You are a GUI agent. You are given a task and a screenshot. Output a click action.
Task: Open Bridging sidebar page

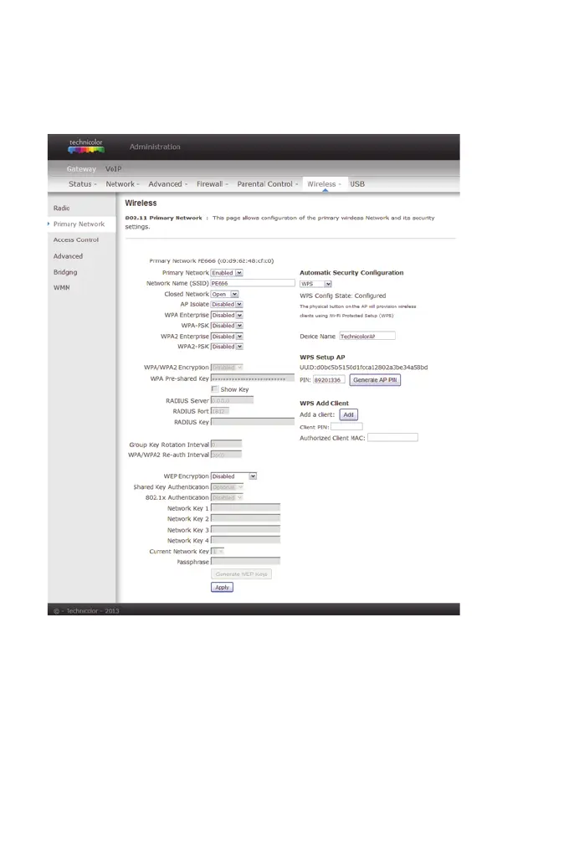(x=65, y=272)
